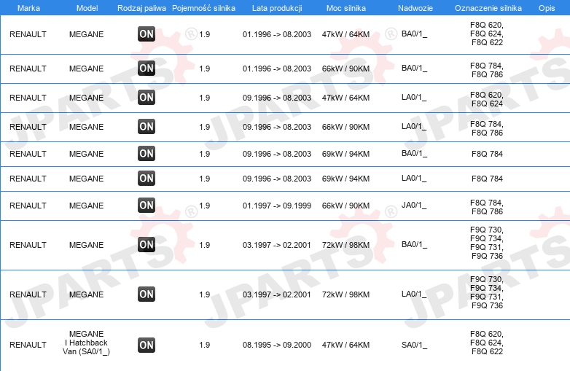Select the Rodzaj paliwa column header
This screenshot has height=371, width=570.
point(141,8)
